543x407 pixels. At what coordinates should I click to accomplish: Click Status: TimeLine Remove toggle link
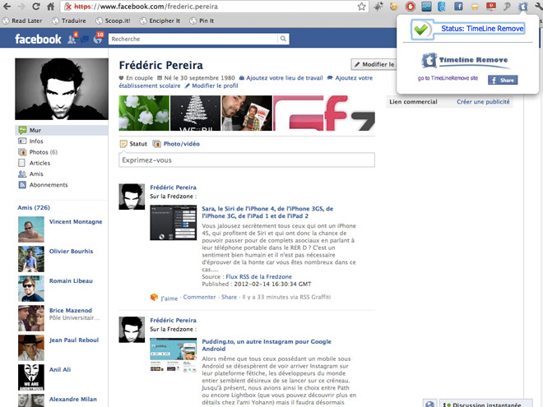[x=482, y=29]
